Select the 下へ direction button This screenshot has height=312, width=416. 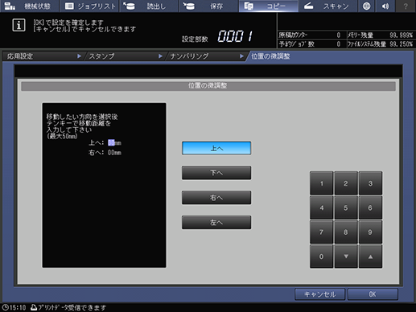point(216,173)
